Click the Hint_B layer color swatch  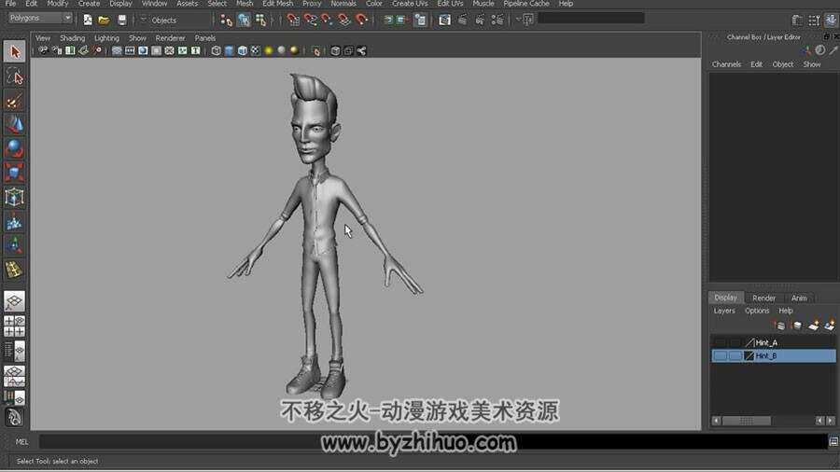click(x=749, y=356)
